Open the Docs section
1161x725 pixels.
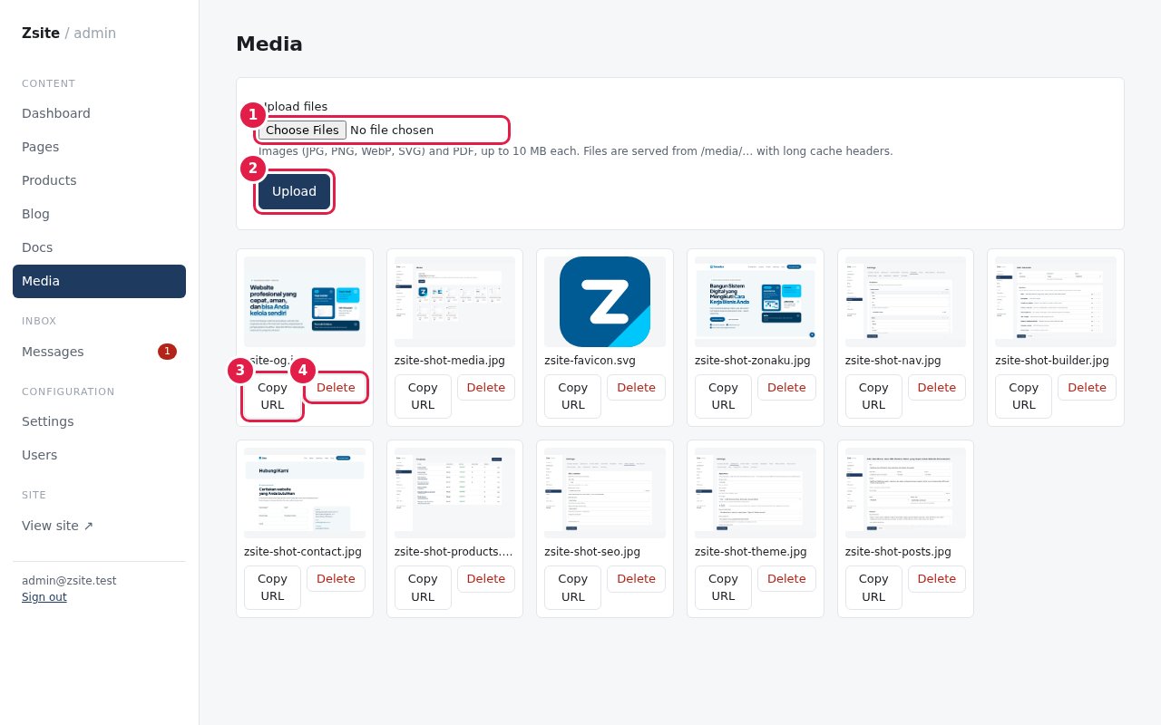pos(99,247)
